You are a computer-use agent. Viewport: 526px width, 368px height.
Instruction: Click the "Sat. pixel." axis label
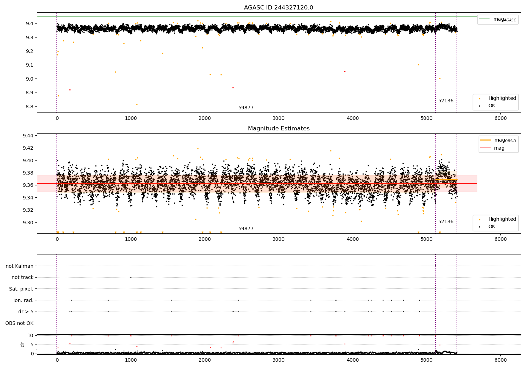coord(21,289)
